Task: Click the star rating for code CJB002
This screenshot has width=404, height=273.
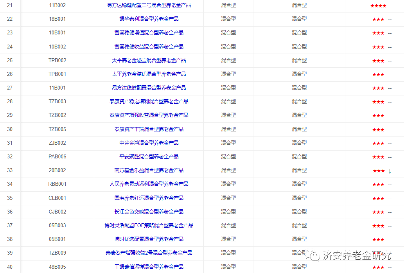Action: [x=378, y=212]
